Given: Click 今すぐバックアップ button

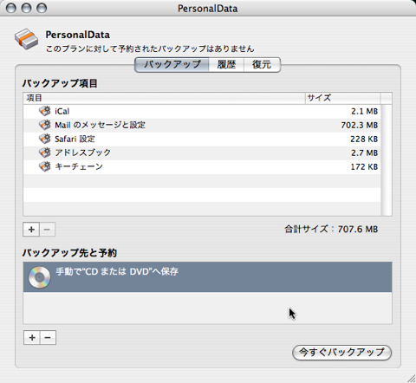Looking at the screenshot, I should (341, 353).
